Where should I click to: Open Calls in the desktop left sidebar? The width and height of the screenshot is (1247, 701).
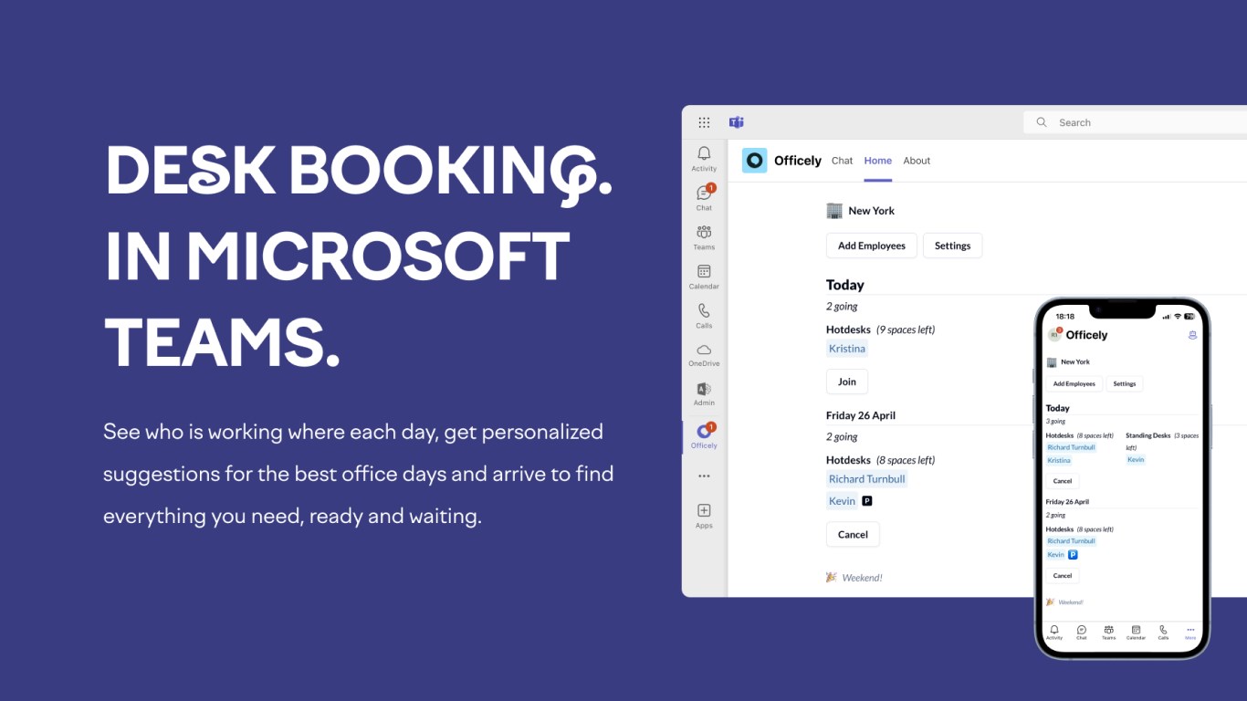coord(704,316)
